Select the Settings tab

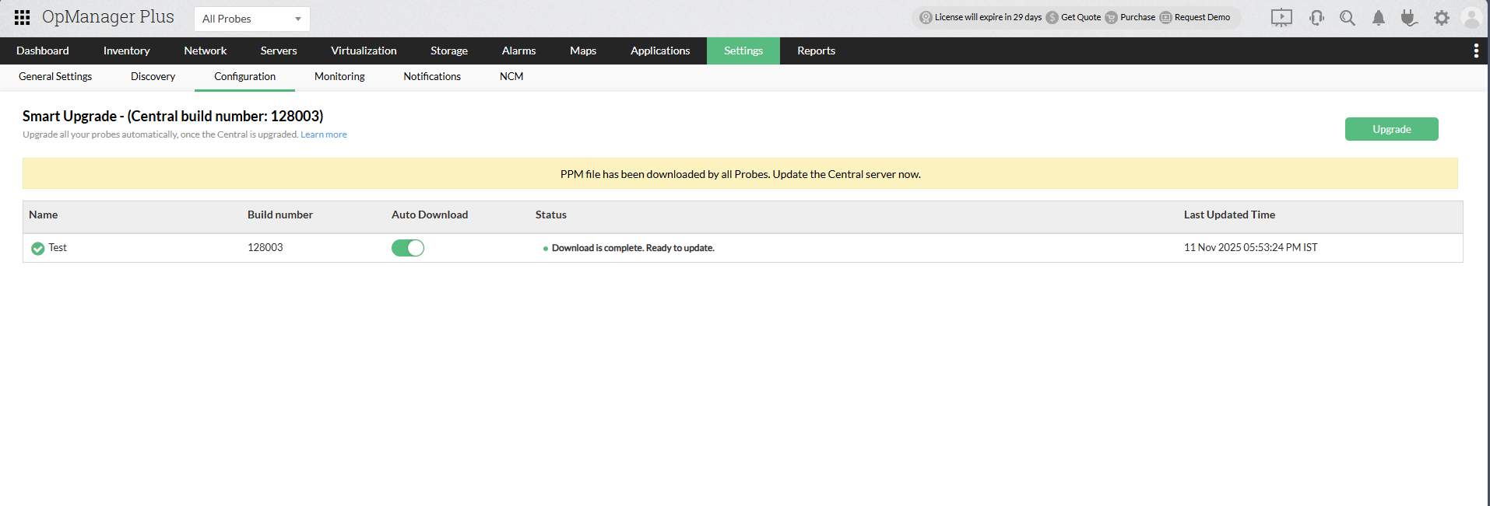tap(743, 51)
